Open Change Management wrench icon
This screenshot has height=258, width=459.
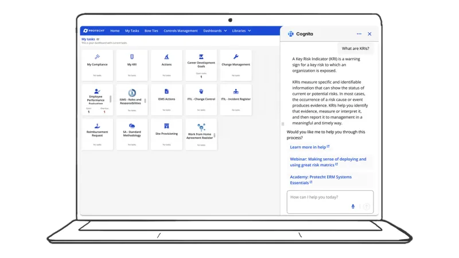(236, 57)
